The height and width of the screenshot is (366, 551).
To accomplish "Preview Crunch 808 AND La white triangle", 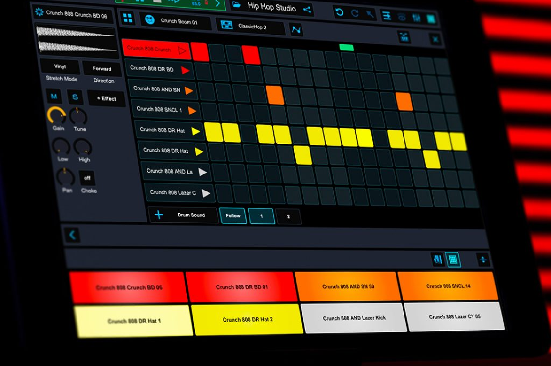I will (x=202, y=172).
